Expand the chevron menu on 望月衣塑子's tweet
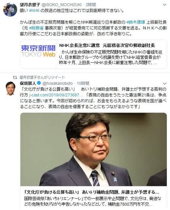170x210 pixels. point(165,5)
